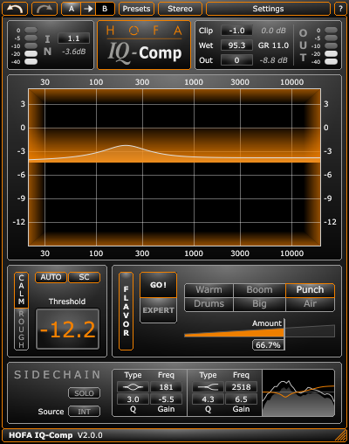Toggle SC sidechain button

[x=84, y=277]
